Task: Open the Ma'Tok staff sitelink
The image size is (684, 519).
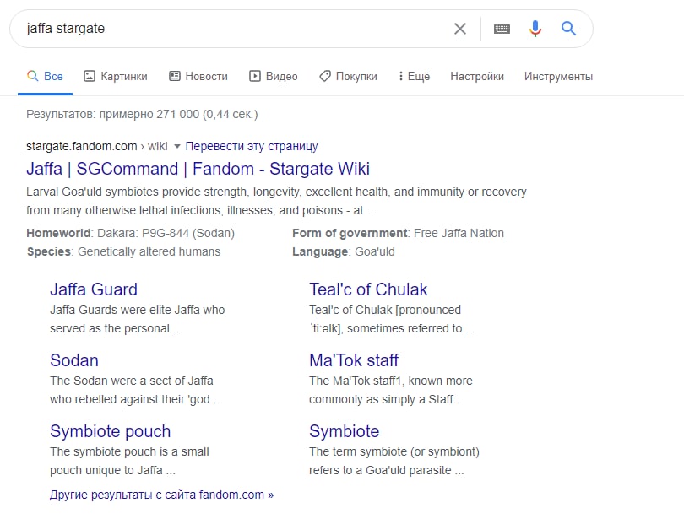Action: coord(354,360)
